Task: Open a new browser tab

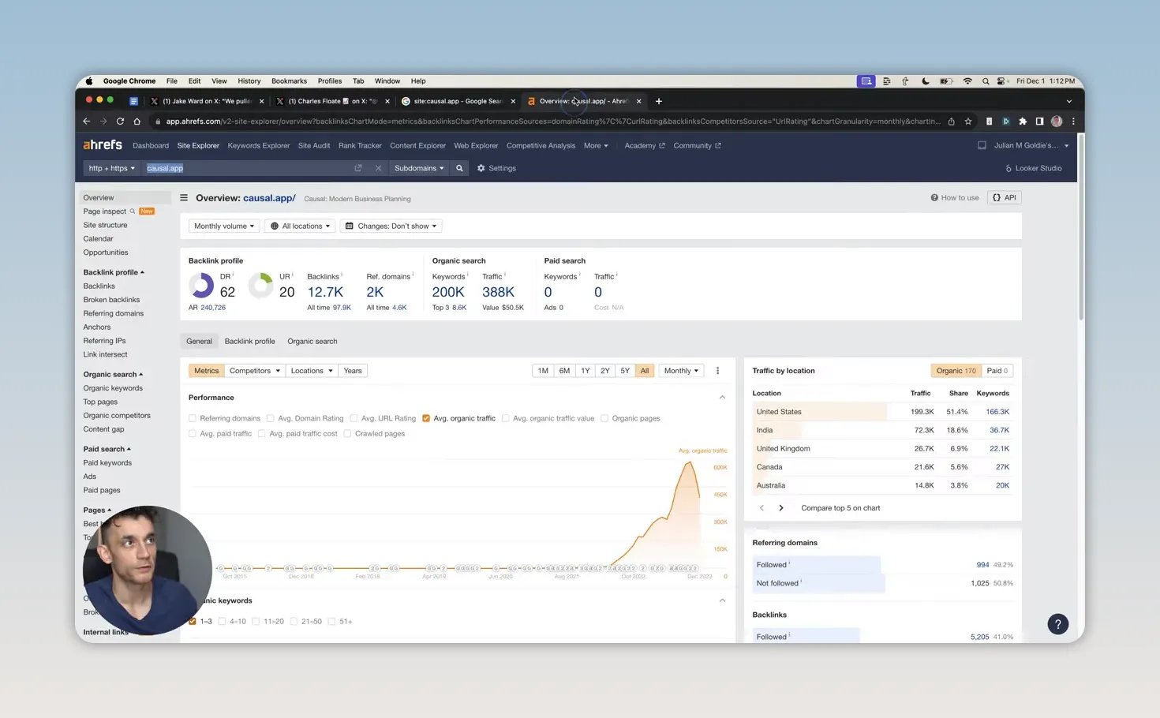Action: pos(659,101)
